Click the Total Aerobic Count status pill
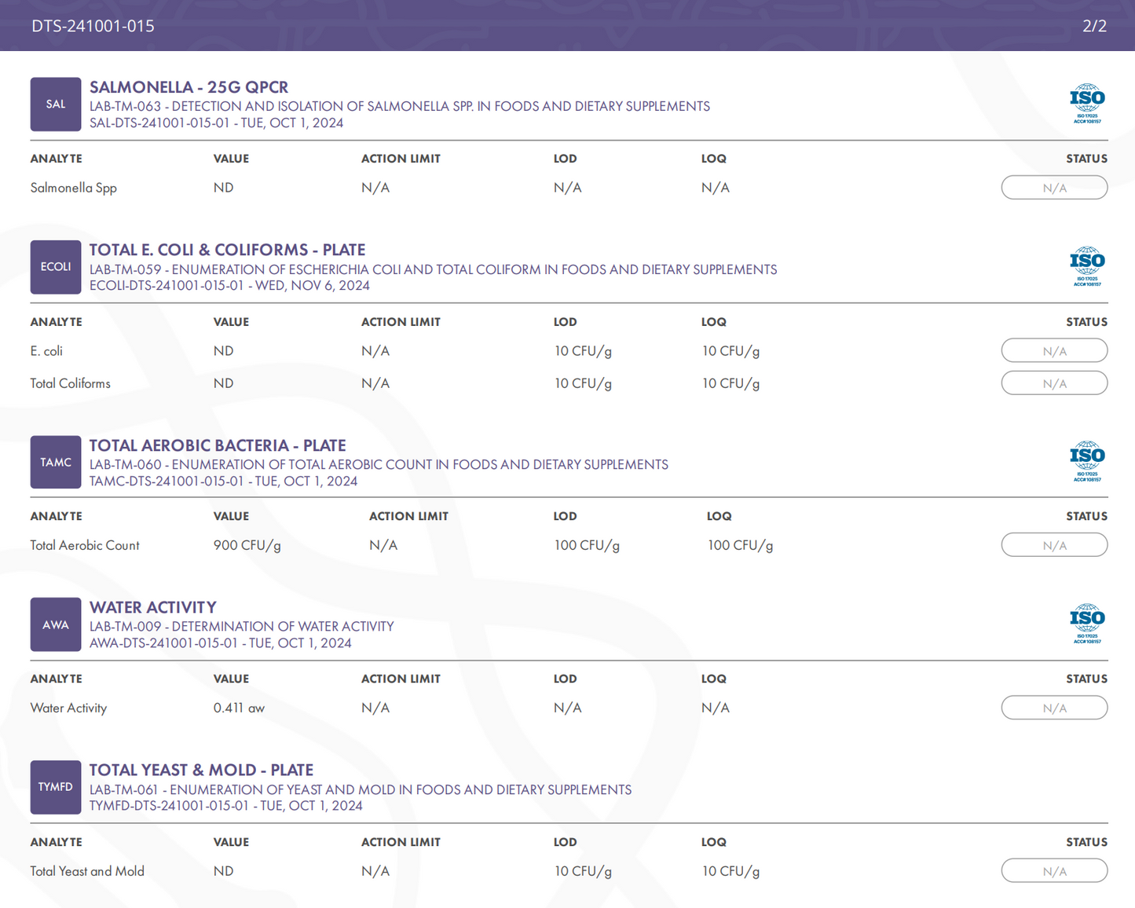Screen dimensions: 1135x908 [1054, 545]
